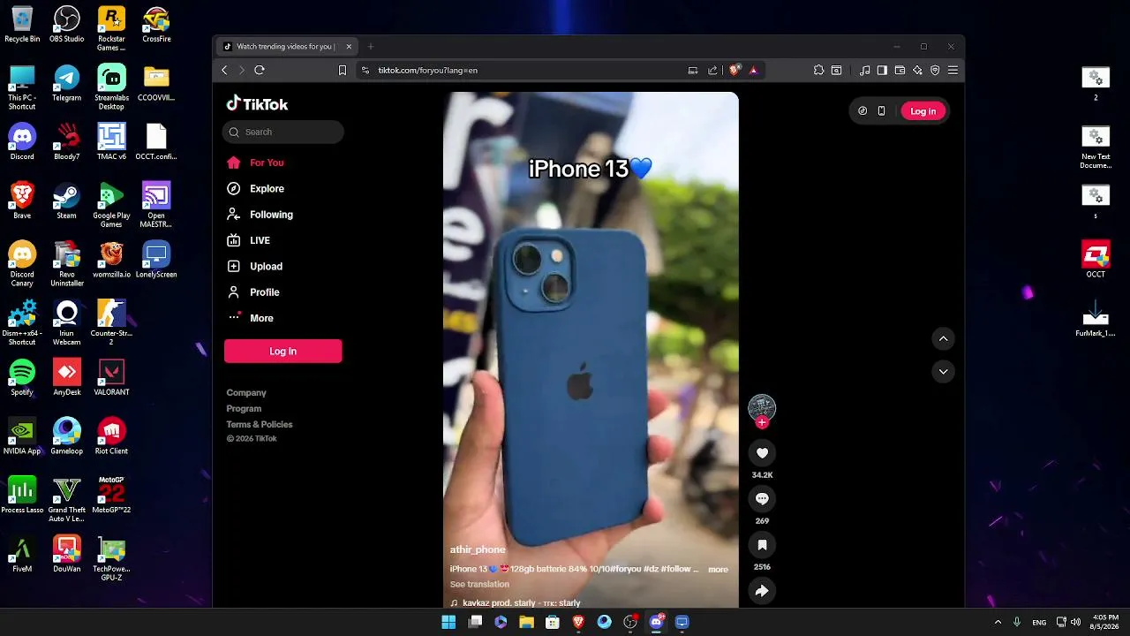Focus the TikTok Search field
The image size is (1130, 636).
pos(283,132)
